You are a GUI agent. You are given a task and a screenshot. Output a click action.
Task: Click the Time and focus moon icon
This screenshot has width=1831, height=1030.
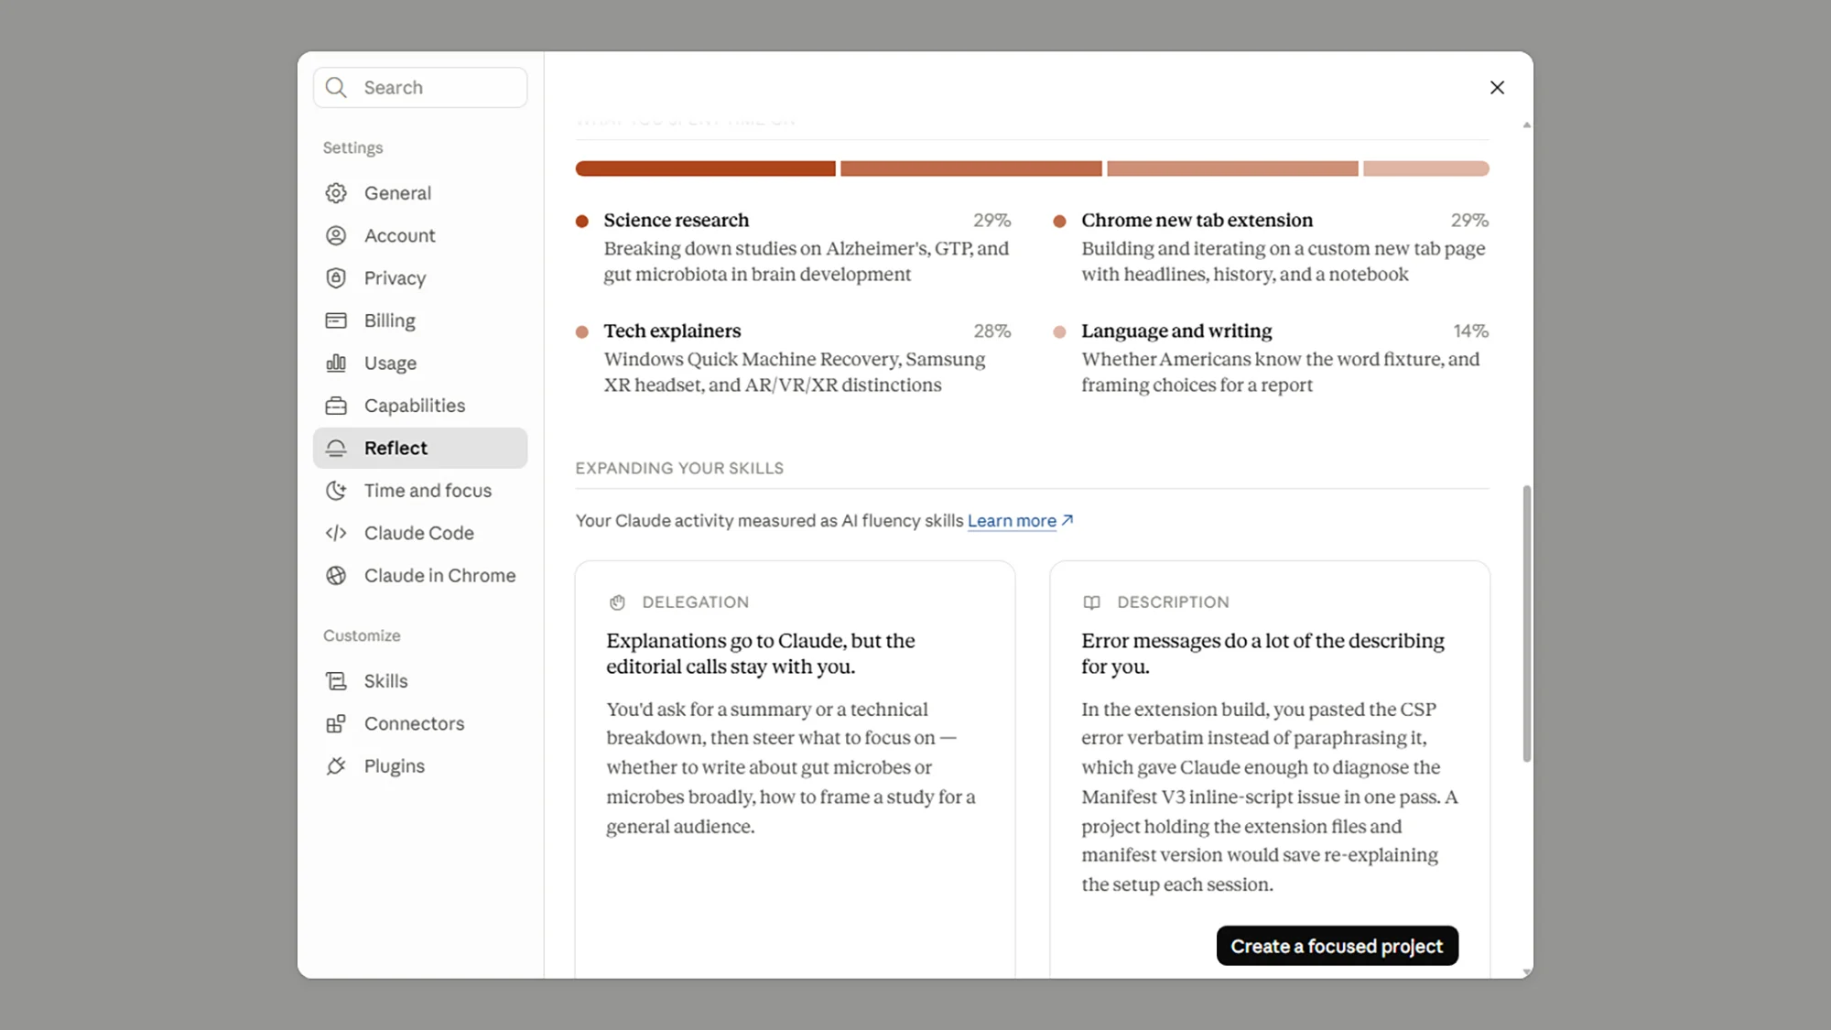click(x=336, y=491)
